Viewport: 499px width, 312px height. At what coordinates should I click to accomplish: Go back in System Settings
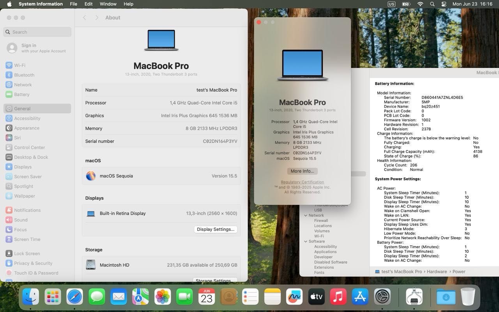pos(85,18)
